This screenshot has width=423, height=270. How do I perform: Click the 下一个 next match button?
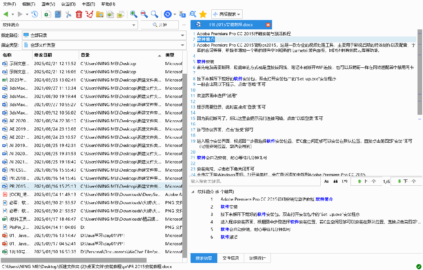click(x=406, y=181)
